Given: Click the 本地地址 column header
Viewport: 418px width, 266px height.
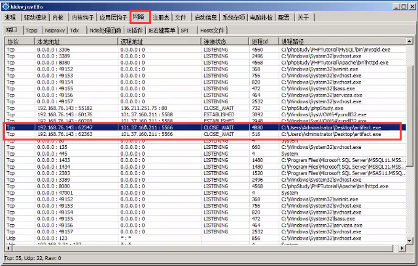Looking at the screenshot, I should (x=76, y=41).
